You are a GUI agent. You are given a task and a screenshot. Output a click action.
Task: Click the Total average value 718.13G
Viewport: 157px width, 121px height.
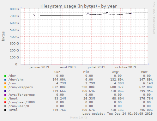point(117,110)
